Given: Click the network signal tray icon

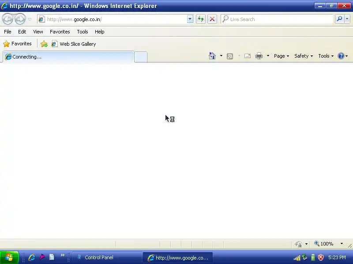Looking at the screenshot, I should click(x=297, y=258).
